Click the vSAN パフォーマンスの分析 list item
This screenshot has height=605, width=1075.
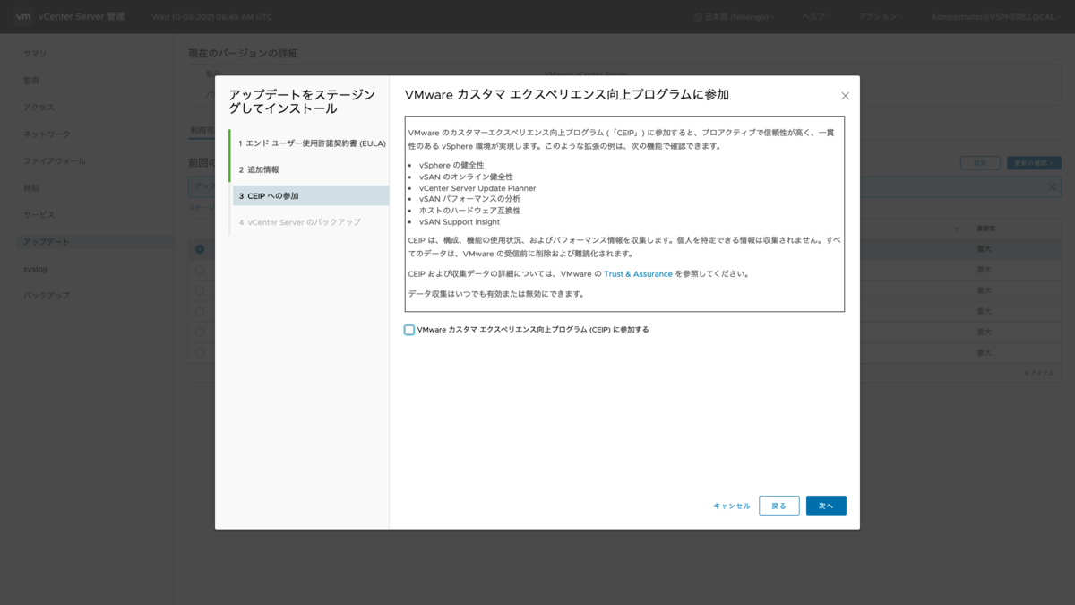(x=469, y=199)
